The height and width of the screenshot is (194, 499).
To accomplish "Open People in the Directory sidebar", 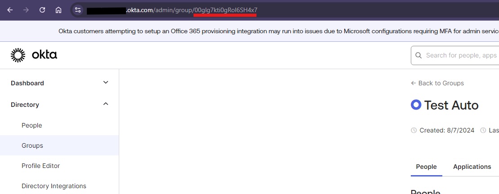I will (x=32, y=125).
